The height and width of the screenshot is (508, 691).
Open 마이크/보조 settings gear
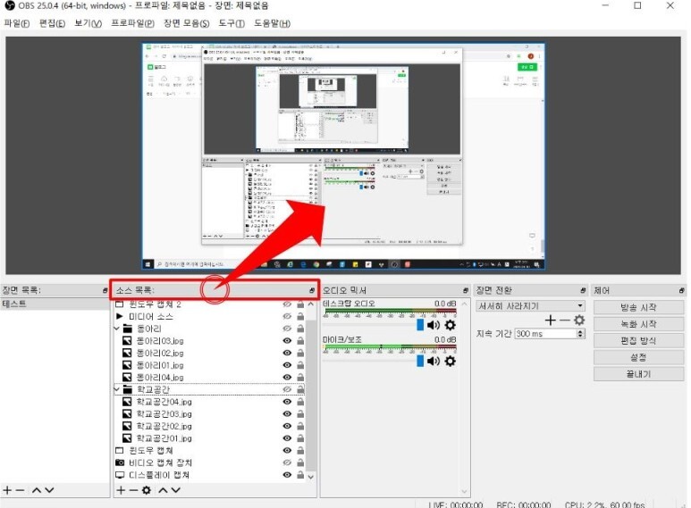[x=450, y=361]
